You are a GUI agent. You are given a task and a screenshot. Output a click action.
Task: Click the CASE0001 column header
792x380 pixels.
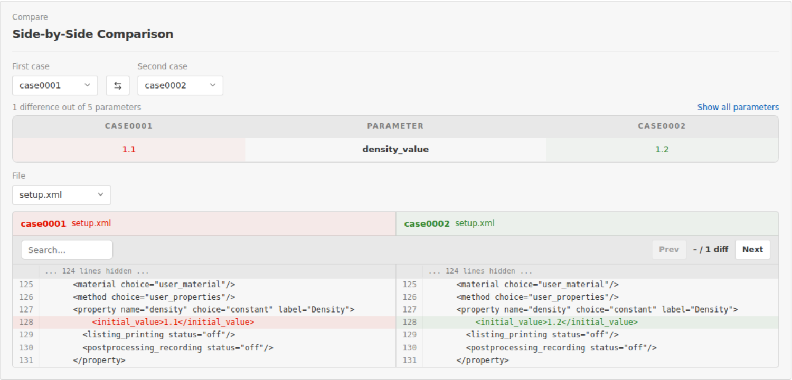[129, 126]
